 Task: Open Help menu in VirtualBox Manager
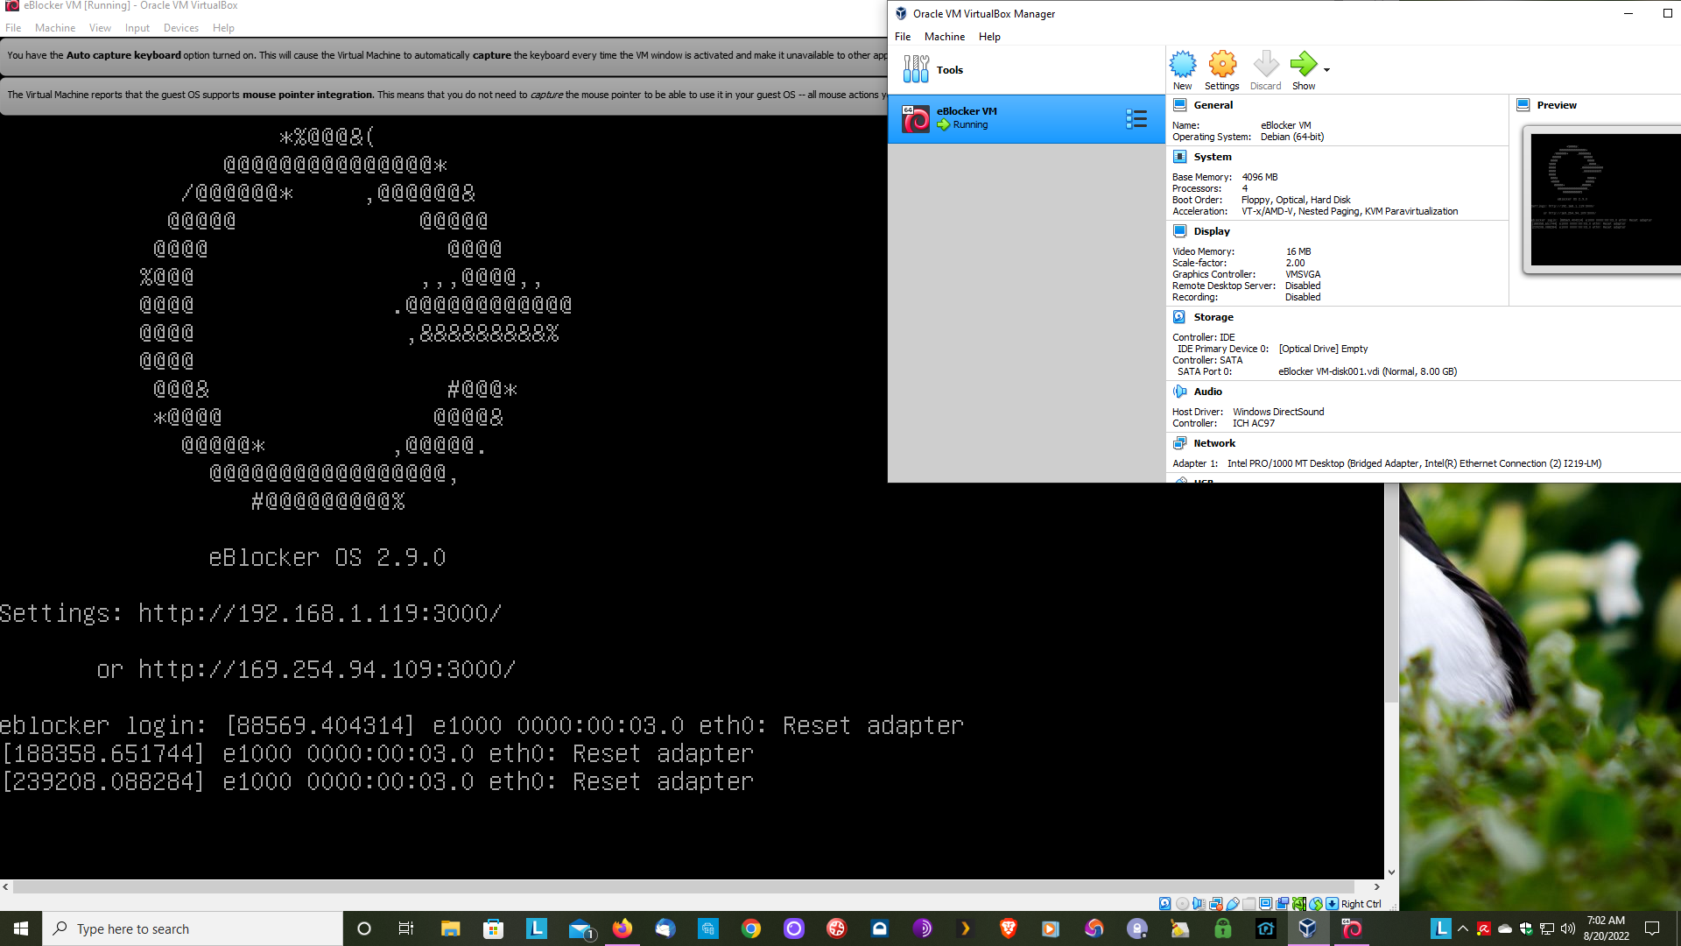pos(989,37)
